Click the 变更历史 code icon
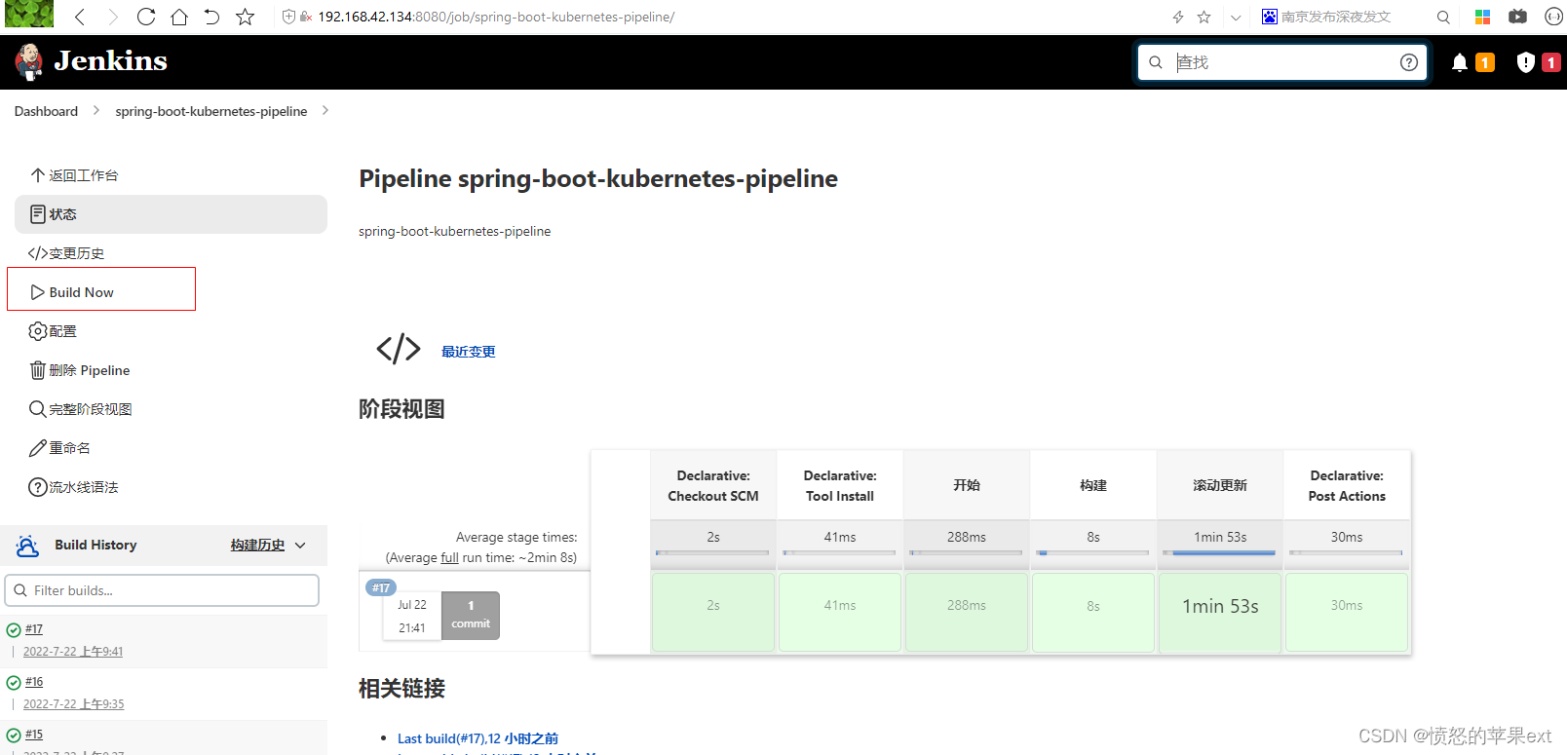 (x=38, y=253)
